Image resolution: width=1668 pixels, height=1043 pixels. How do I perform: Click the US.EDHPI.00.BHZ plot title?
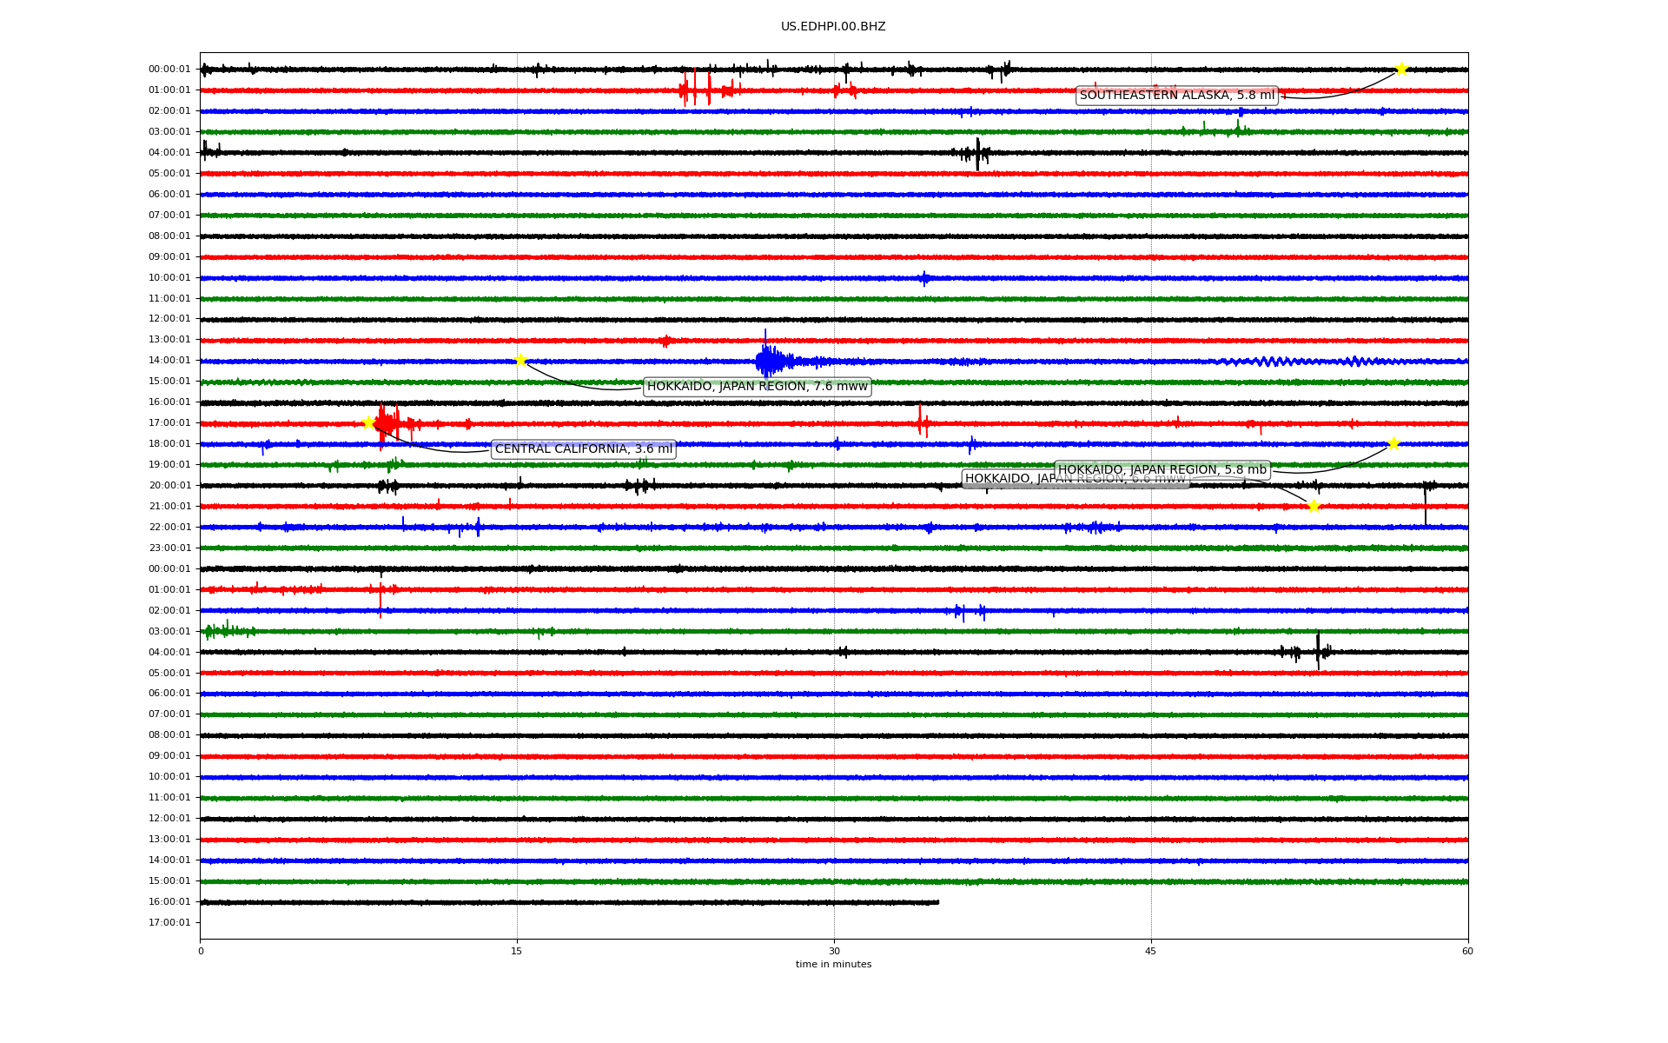(832, 27)
